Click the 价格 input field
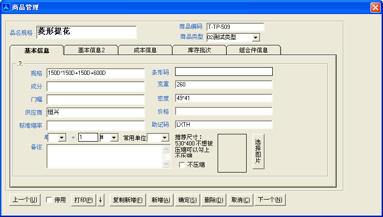This screenshot has width=383, height=217. (x=224, y=111)
